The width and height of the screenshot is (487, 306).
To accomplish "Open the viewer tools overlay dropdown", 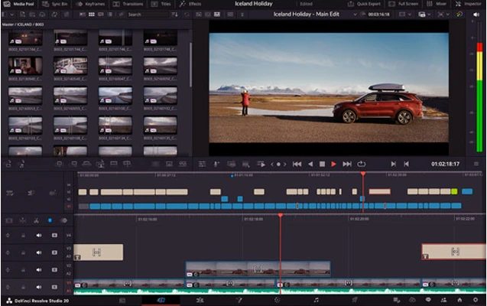I will 443,15.
